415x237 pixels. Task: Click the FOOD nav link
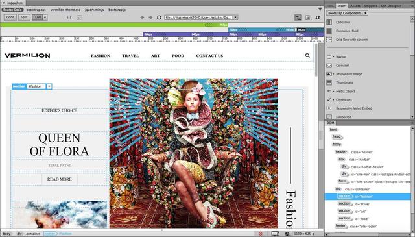[x=178, y=56]
